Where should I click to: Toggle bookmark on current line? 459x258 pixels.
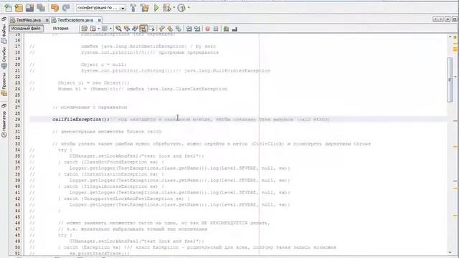(179, 29)
